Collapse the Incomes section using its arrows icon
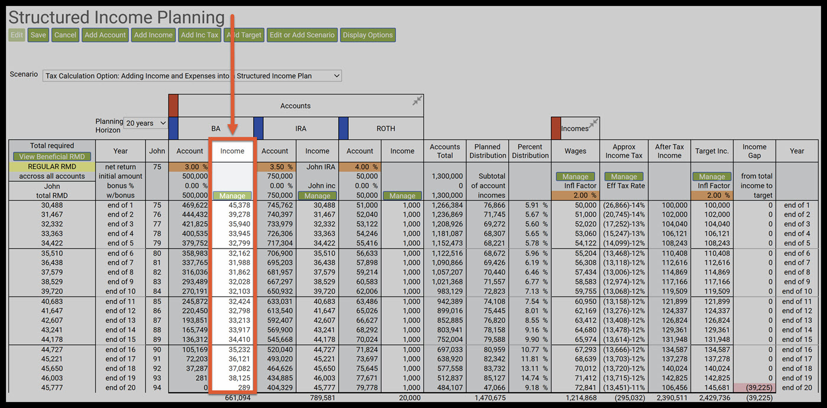Screen dimensions: 827x408 (594, 123)
